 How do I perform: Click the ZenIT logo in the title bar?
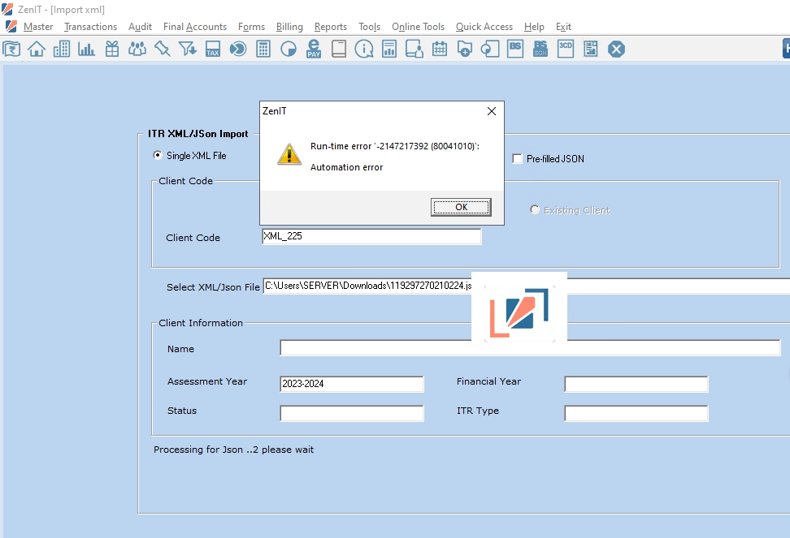click(7, 9)
